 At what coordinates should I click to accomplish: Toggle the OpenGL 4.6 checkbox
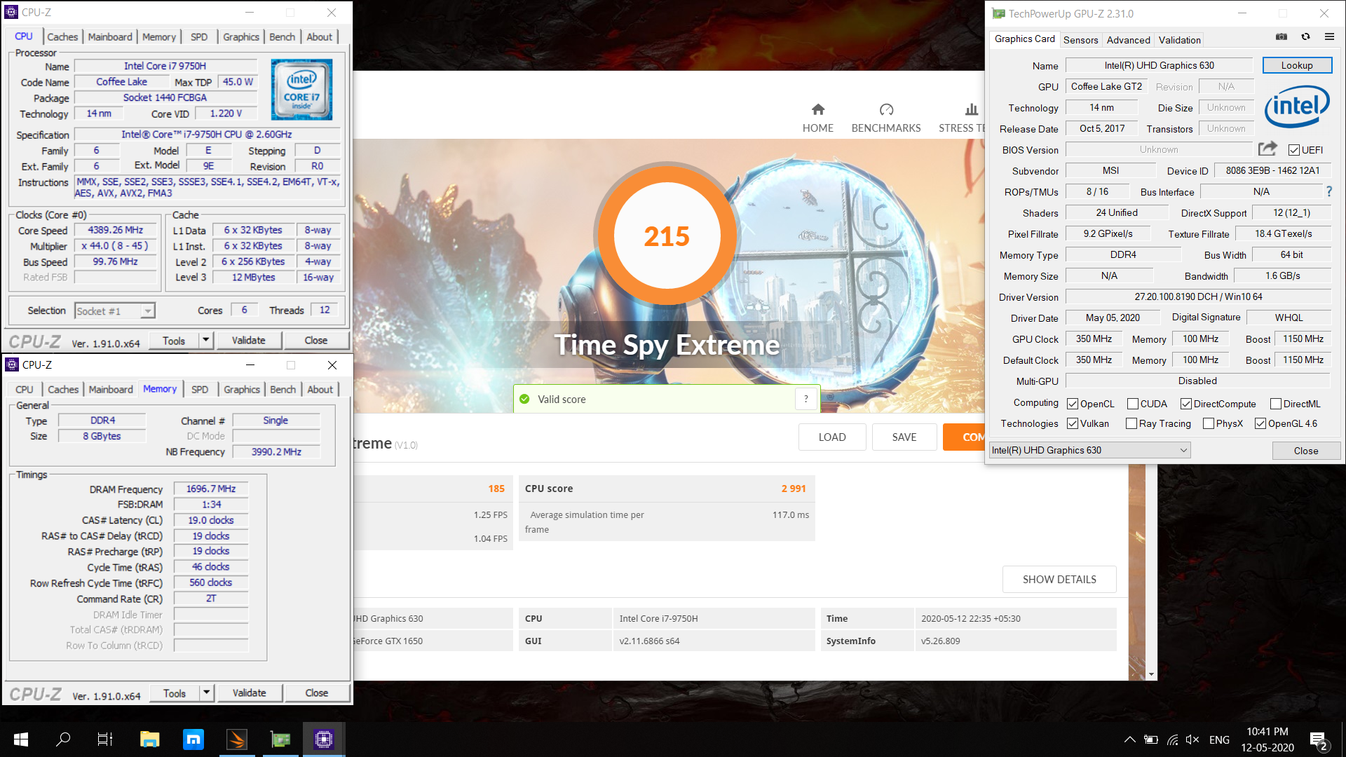tap(1260, 423)
